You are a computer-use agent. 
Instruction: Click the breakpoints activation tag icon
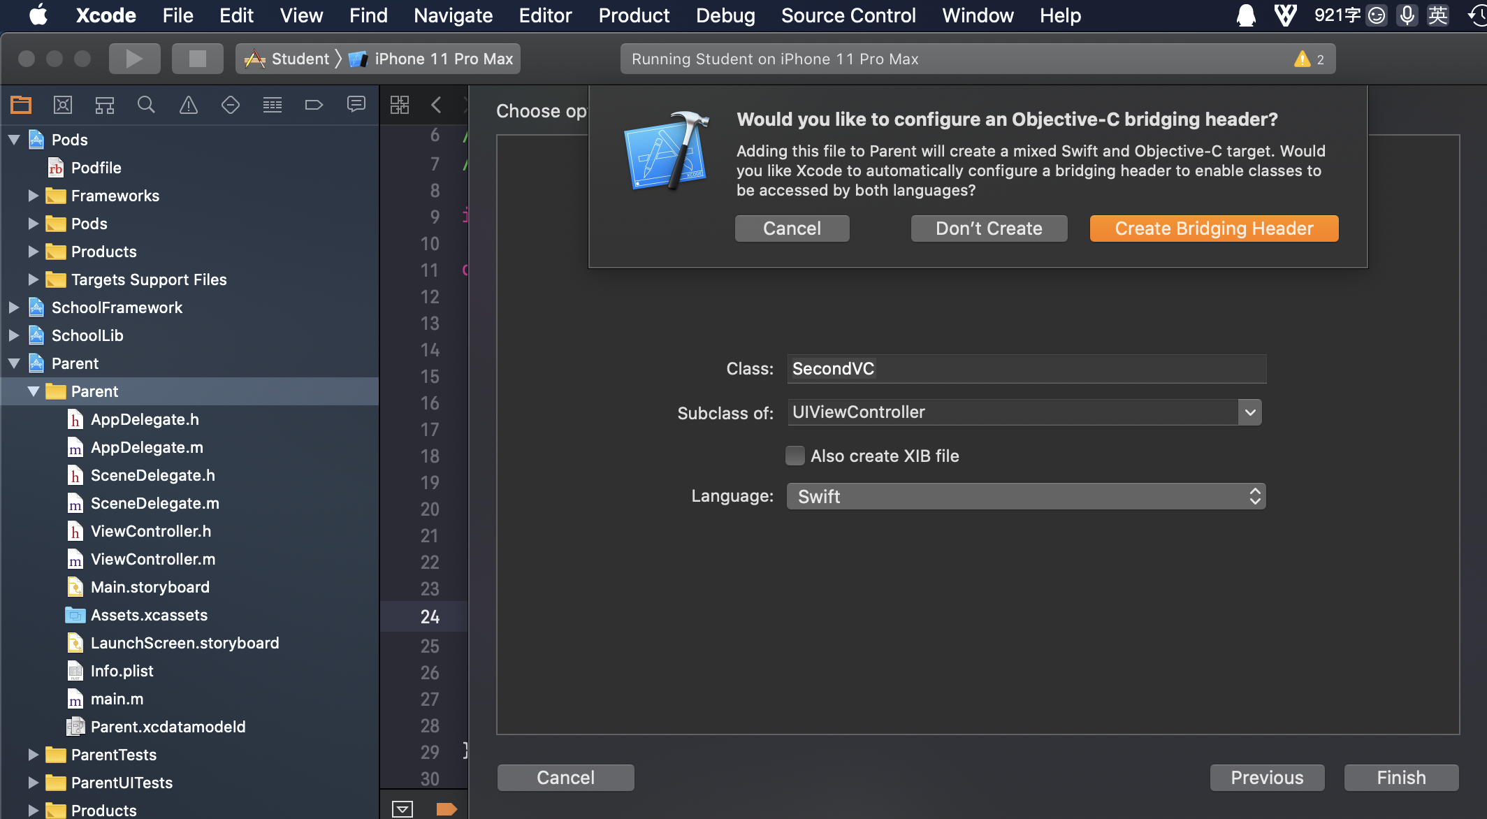coord(447,809)
